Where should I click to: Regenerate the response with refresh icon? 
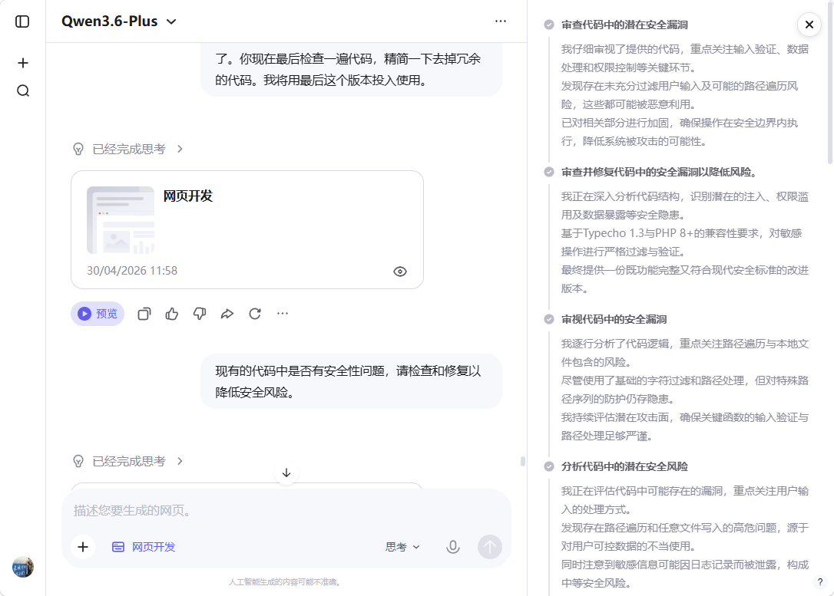tap(255, 314)
